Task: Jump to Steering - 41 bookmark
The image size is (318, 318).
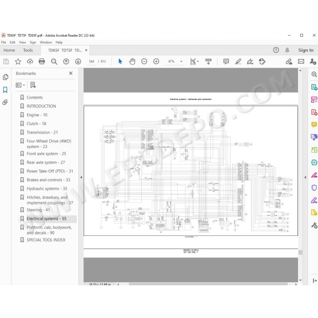Action: 38,210
